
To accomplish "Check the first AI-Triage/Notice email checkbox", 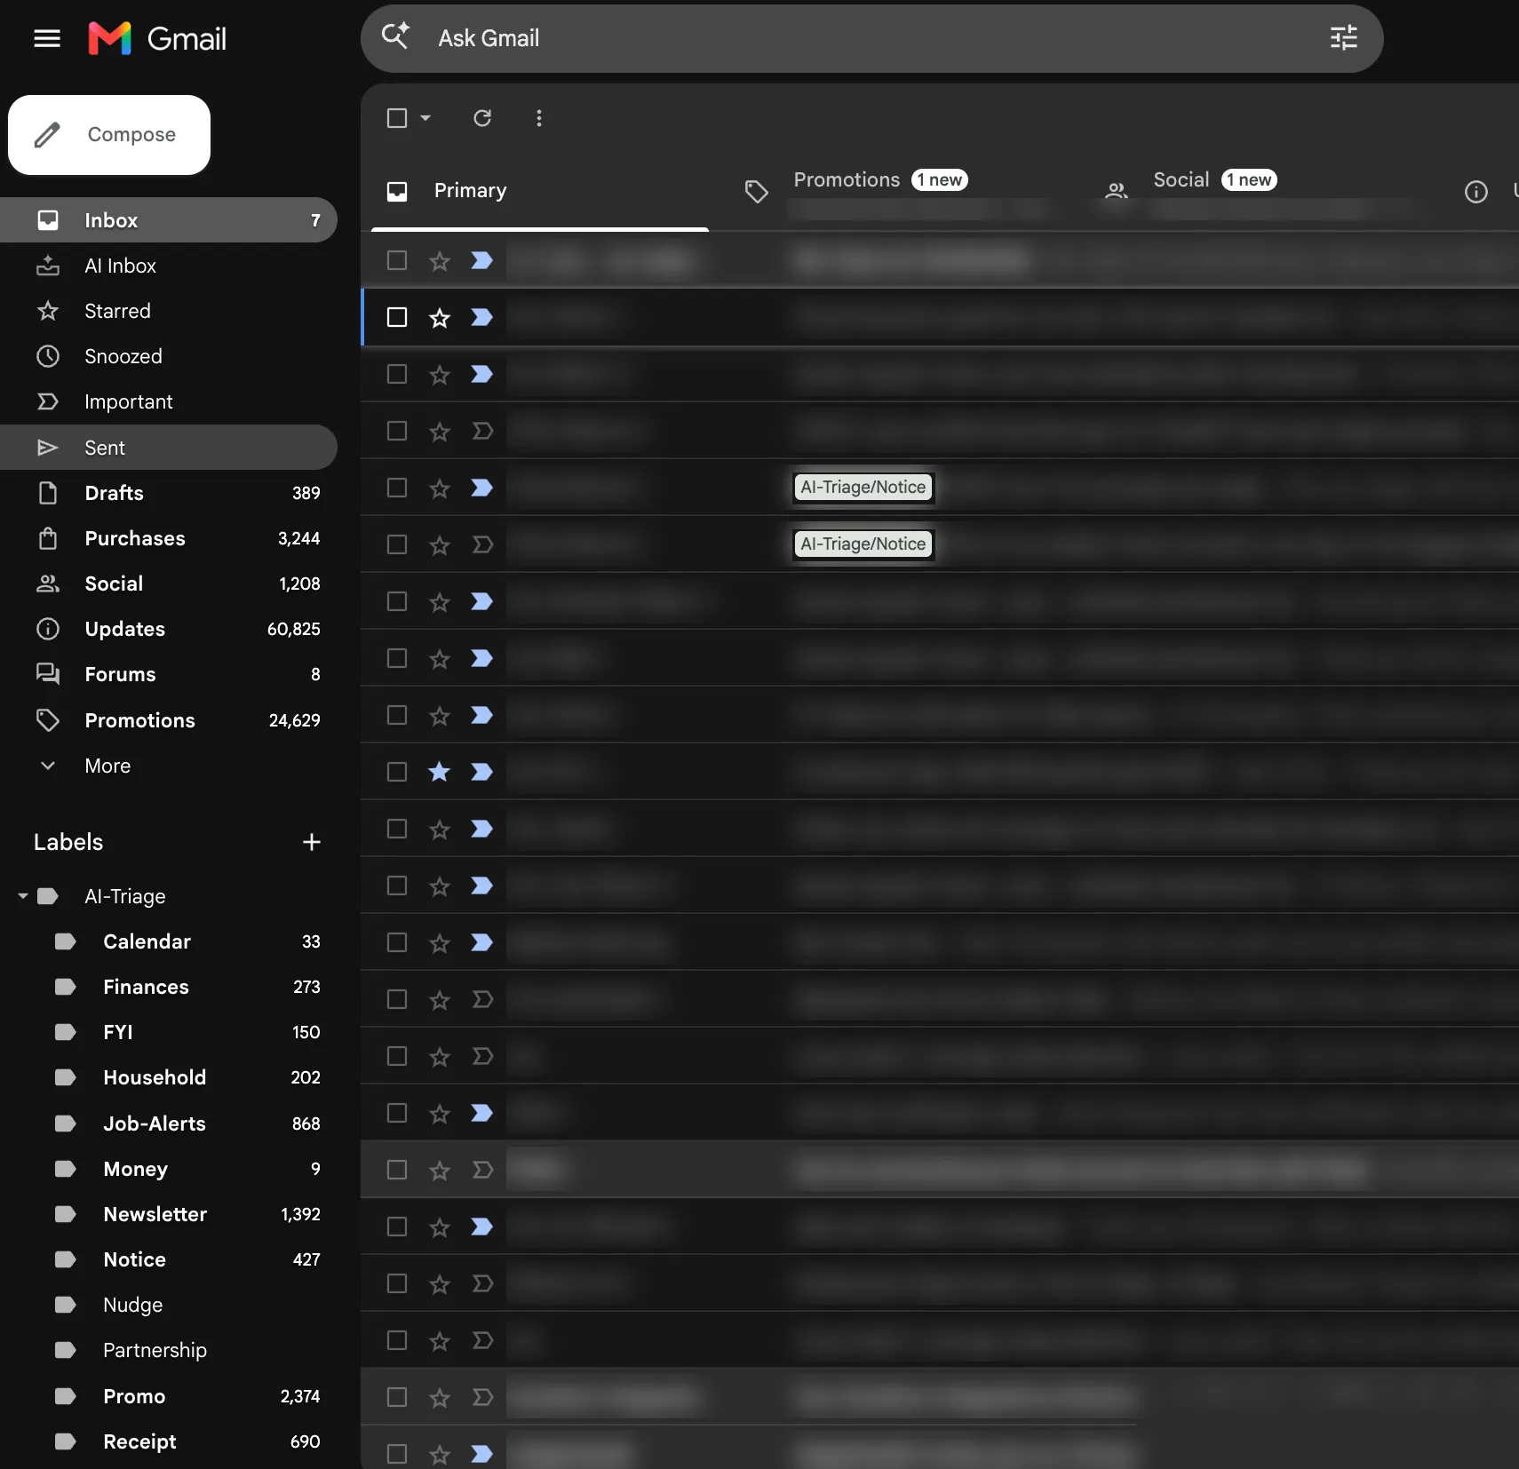I will [x=397, y=488].
